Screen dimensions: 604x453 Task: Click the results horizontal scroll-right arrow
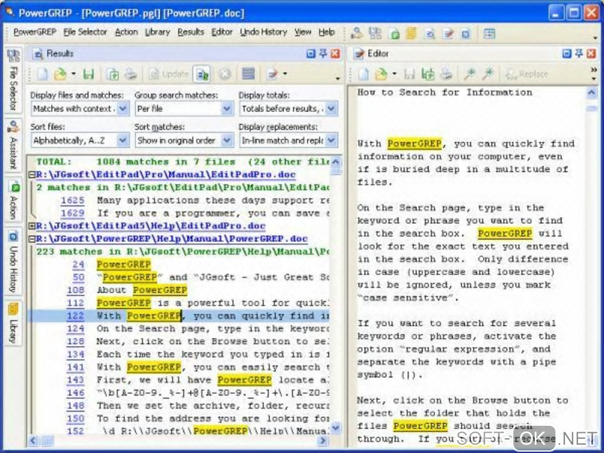323,440
